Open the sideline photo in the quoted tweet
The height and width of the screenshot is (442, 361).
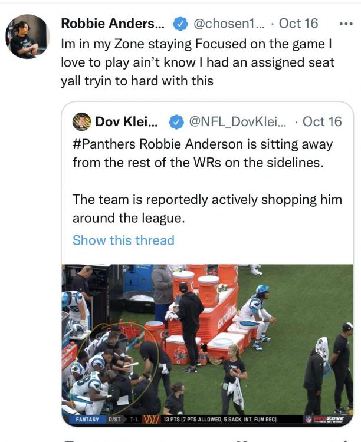pyautogui.click(x=208, y=342)
